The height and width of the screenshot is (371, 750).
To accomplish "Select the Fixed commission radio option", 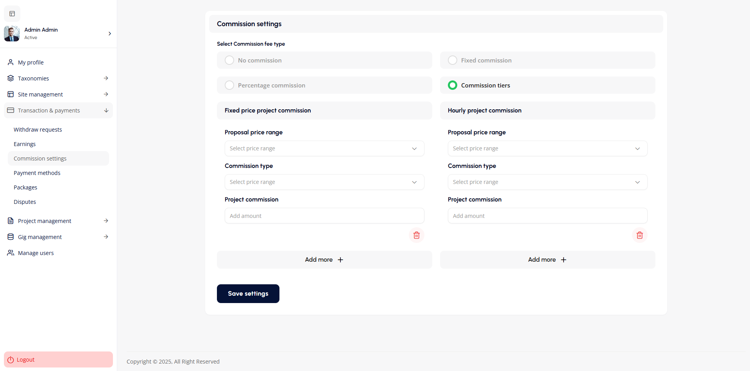I will 453,60.
